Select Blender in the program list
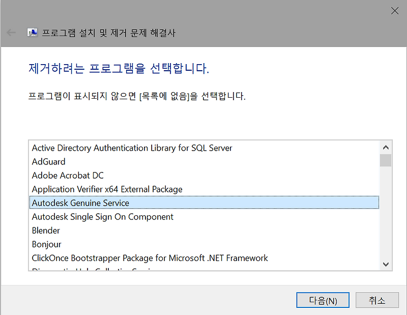 tap(204, 231)
